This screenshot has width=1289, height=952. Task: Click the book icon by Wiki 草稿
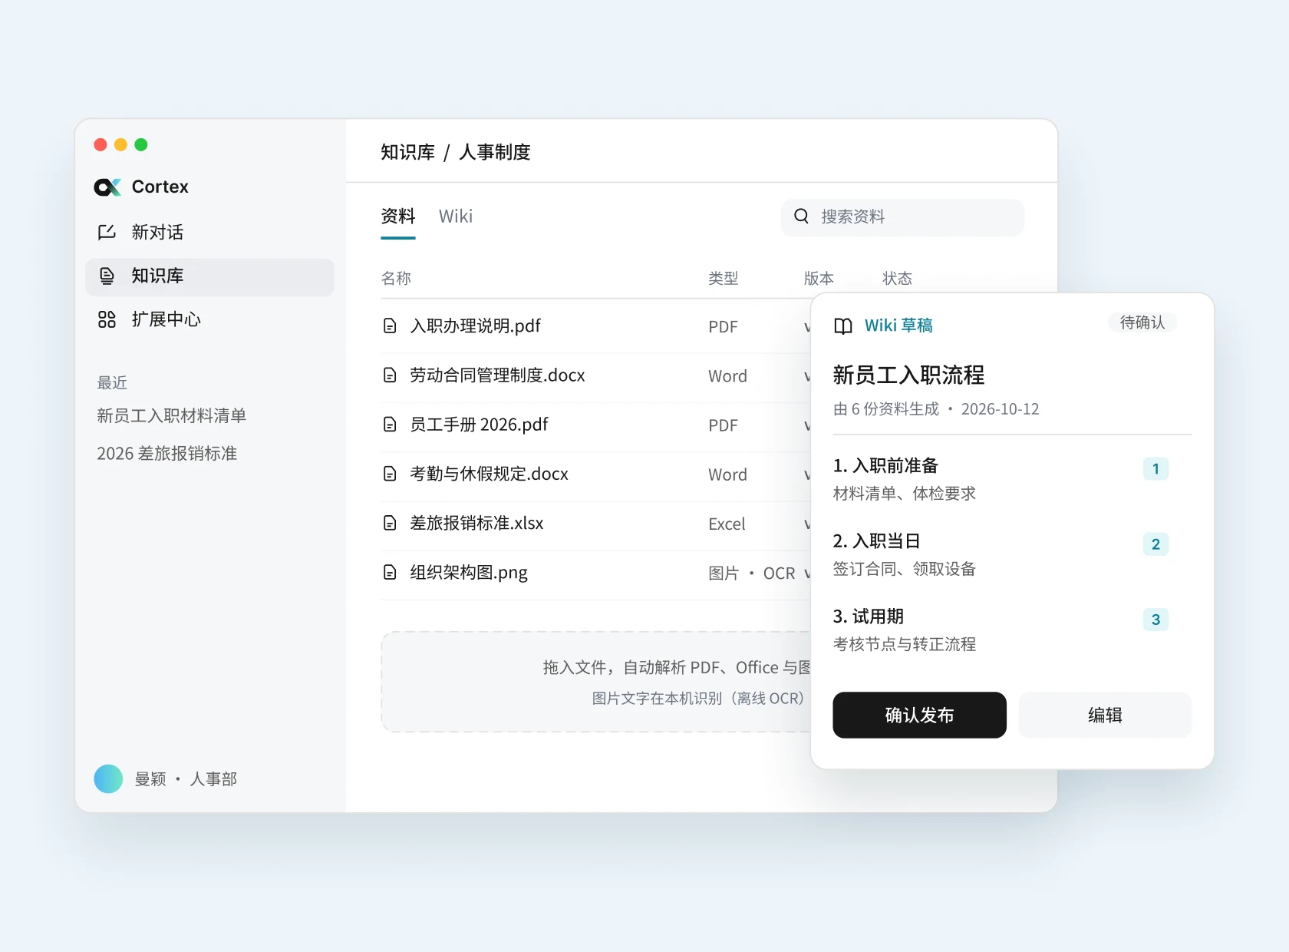pos(843,326)
